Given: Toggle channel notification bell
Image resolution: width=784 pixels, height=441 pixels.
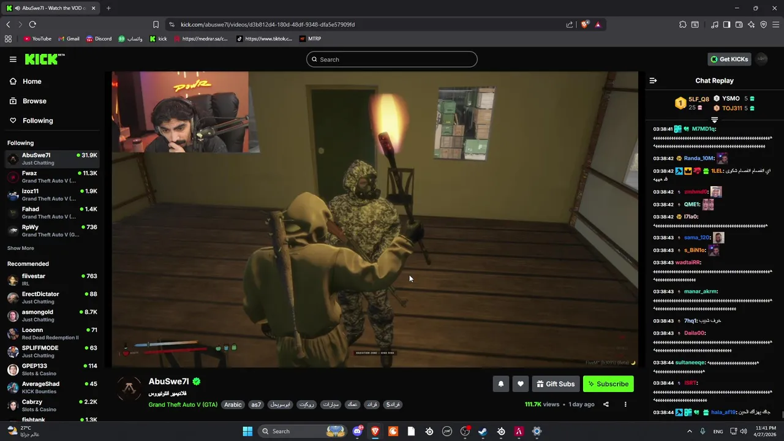Looking at the screenshot, I should point(500,384).
